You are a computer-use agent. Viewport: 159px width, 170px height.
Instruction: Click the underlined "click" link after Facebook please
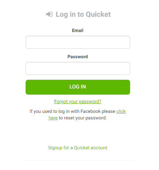coord(121,111)
